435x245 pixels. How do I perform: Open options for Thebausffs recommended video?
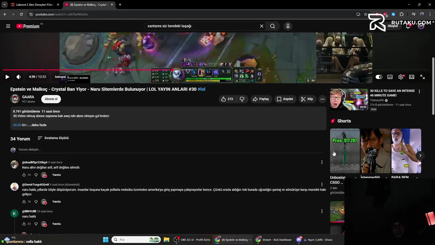coord(419,92)
